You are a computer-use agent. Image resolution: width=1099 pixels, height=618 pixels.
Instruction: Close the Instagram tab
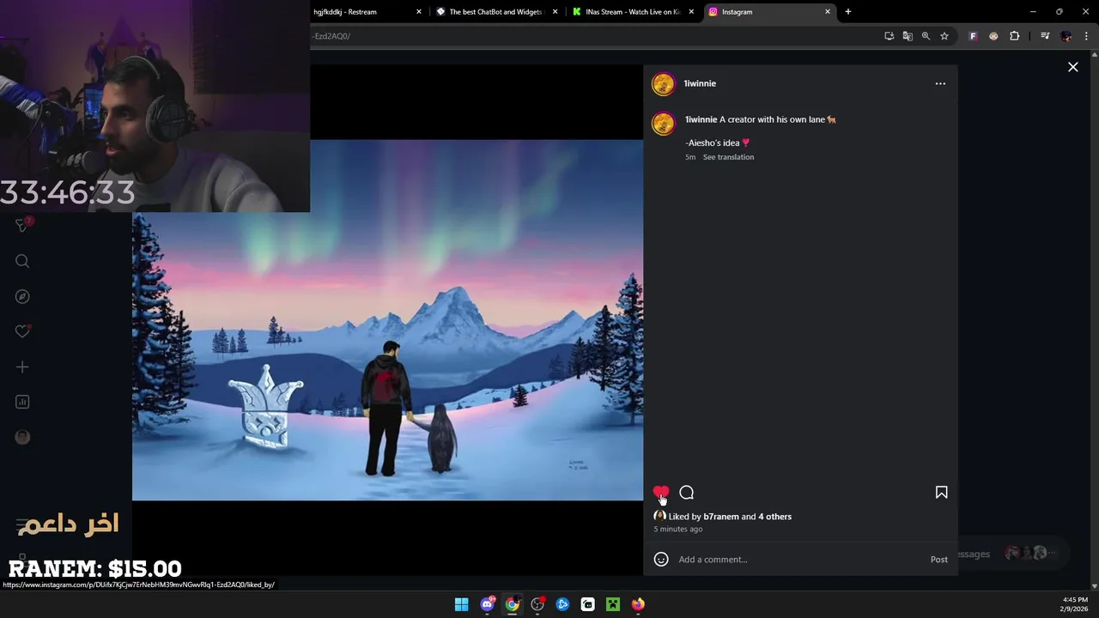click(828, 12)
